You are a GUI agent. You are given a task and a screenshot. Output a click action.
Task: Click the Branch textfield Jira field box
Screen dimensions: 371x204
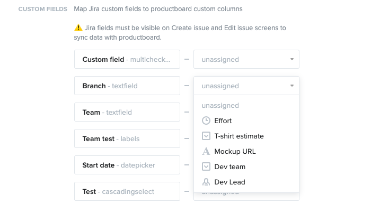click(x=127, y=86)
